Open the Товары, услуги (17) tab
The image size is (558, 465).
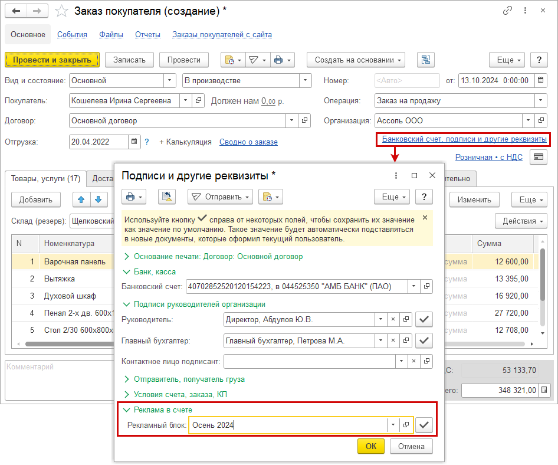pos(45,179)
